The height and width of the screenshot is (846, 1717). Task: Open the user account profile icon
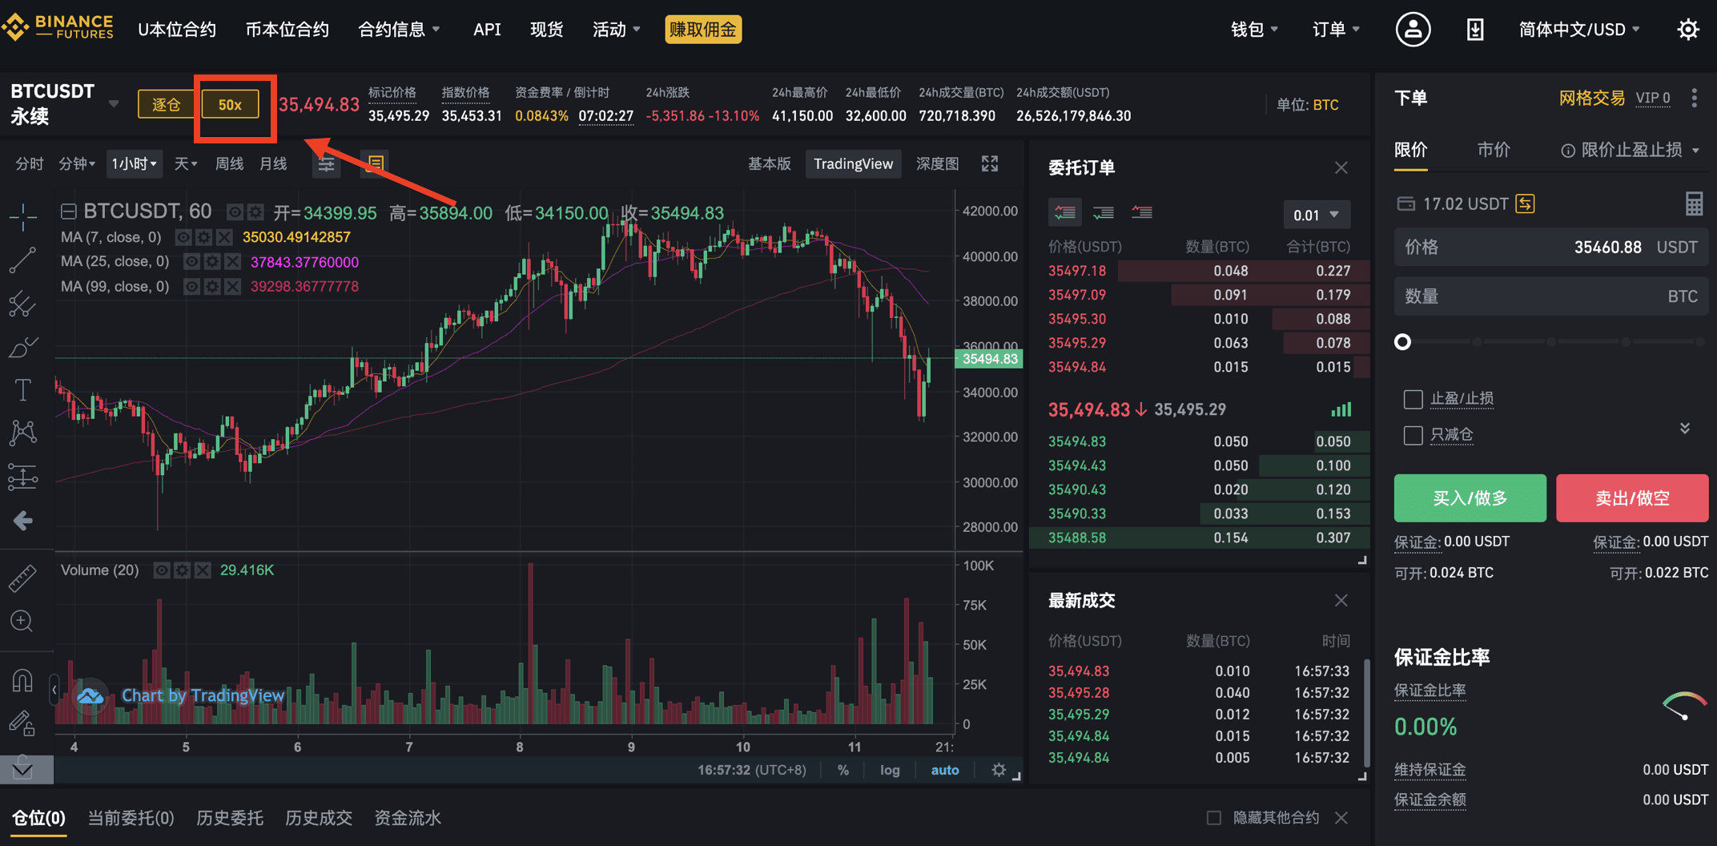pyautogui.click(x=1413, y=30)
